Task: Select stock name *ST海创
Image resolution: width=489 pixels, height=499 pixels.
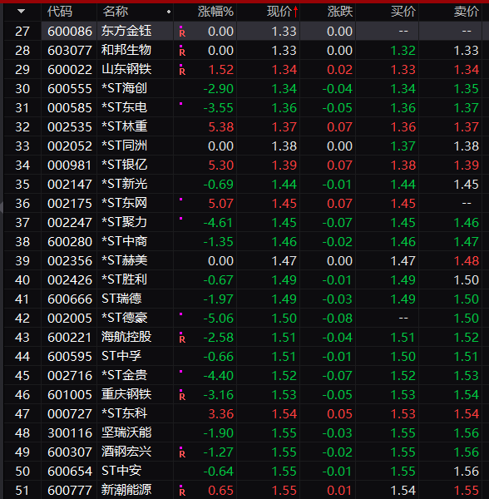Action: tap(124, 88)
